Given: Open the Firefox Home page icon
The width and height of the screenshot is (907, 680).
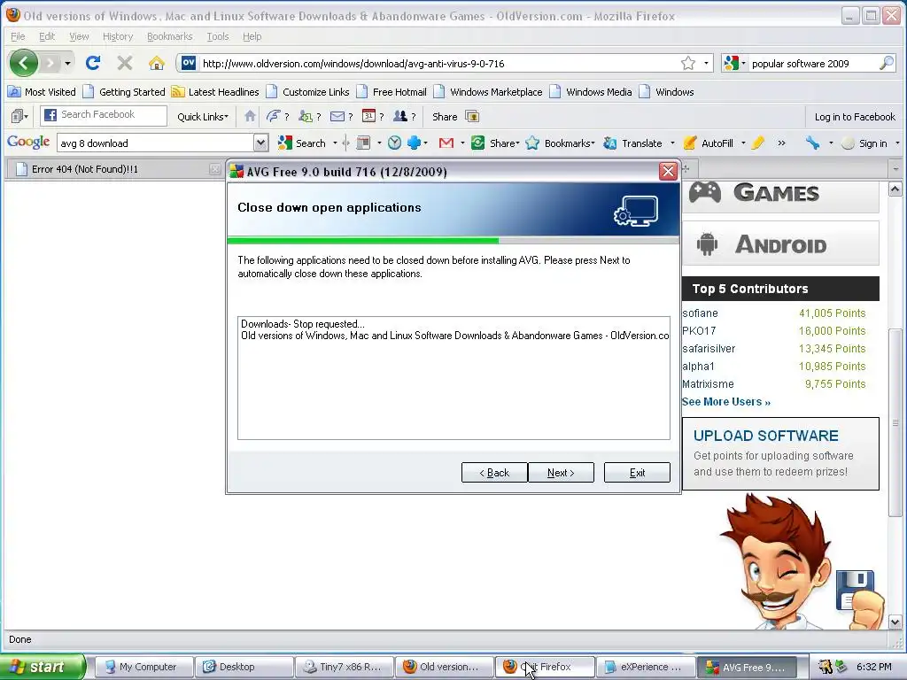Looking at the screenshot, I should [x=156, y=63].
